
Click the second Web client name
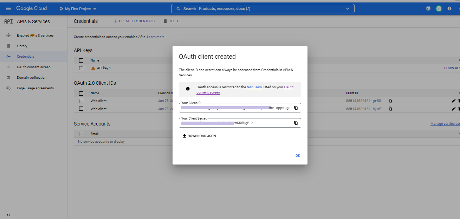pyautogui.click(x=99, y=109)
